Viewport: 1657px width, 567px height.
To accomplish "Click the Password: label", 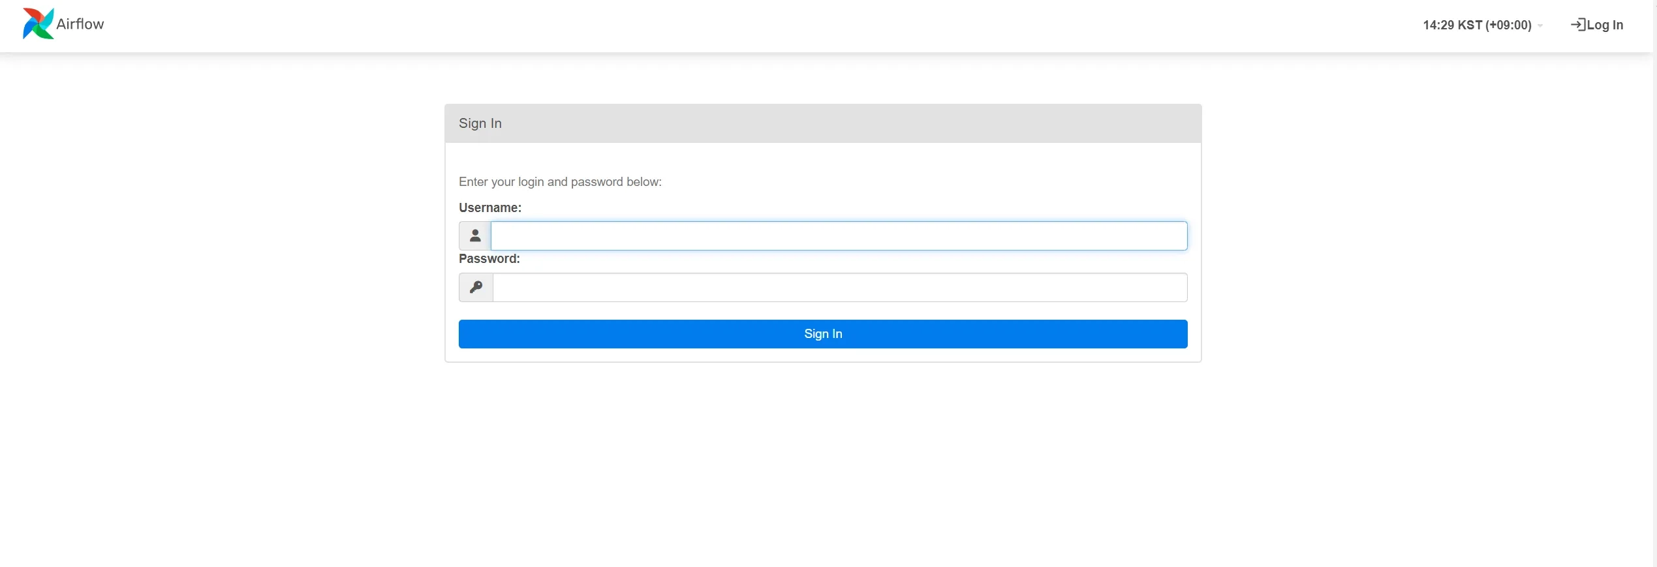I will (x=489, y=258).
